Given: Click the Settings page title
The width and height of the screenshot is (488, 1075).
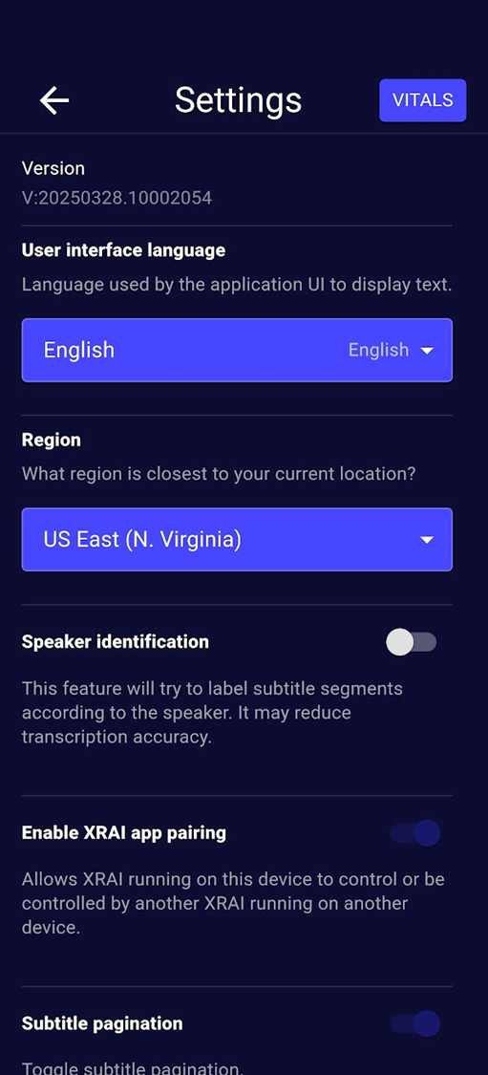Looking at the screenshot, I should [x=238, y=100].
